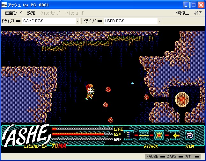206x161 pixels.
Task: Click the large glowing orange orb
Action: 182,100
